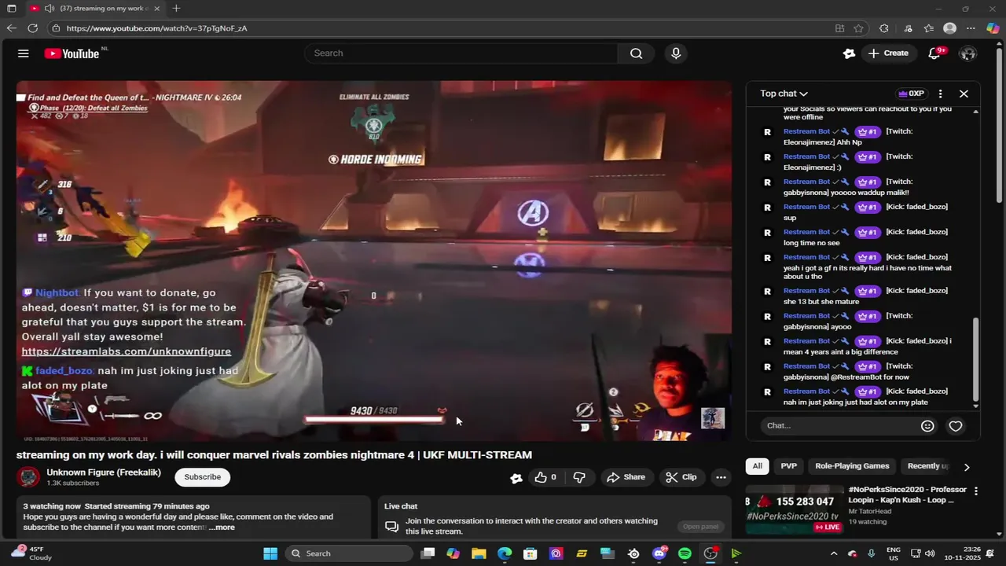Click the search magnifier button

636,53
